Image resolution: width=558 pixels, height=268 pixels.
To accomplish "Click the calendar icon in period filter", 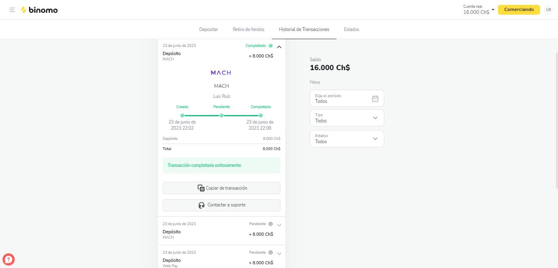I will click(x=375, y=99).
